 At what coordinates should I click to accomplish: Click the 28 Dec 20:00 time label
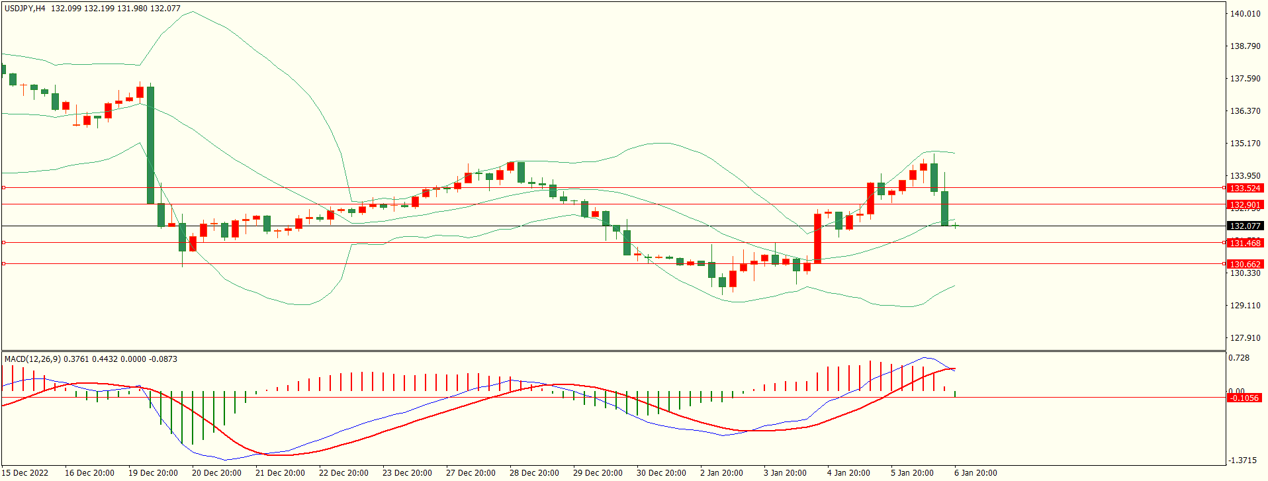(534, 473)
